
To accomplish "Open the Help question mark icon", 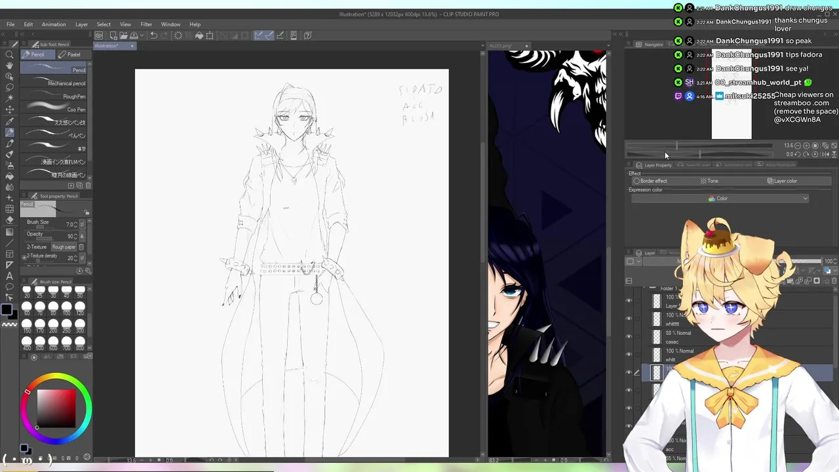I will coord(307,35).
